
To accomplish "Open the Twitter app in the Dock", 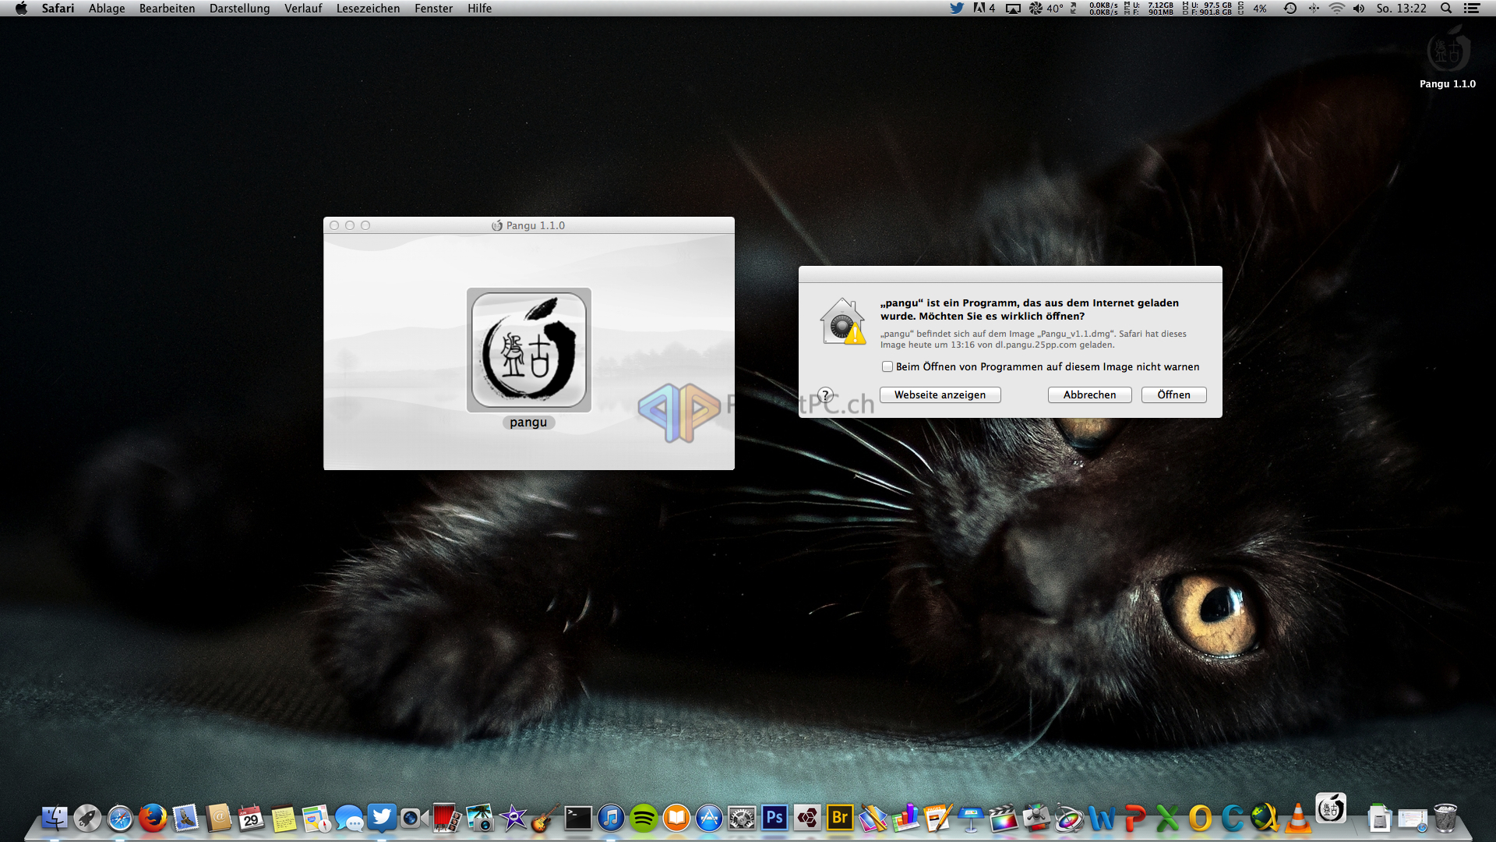I will pos(382,817).
